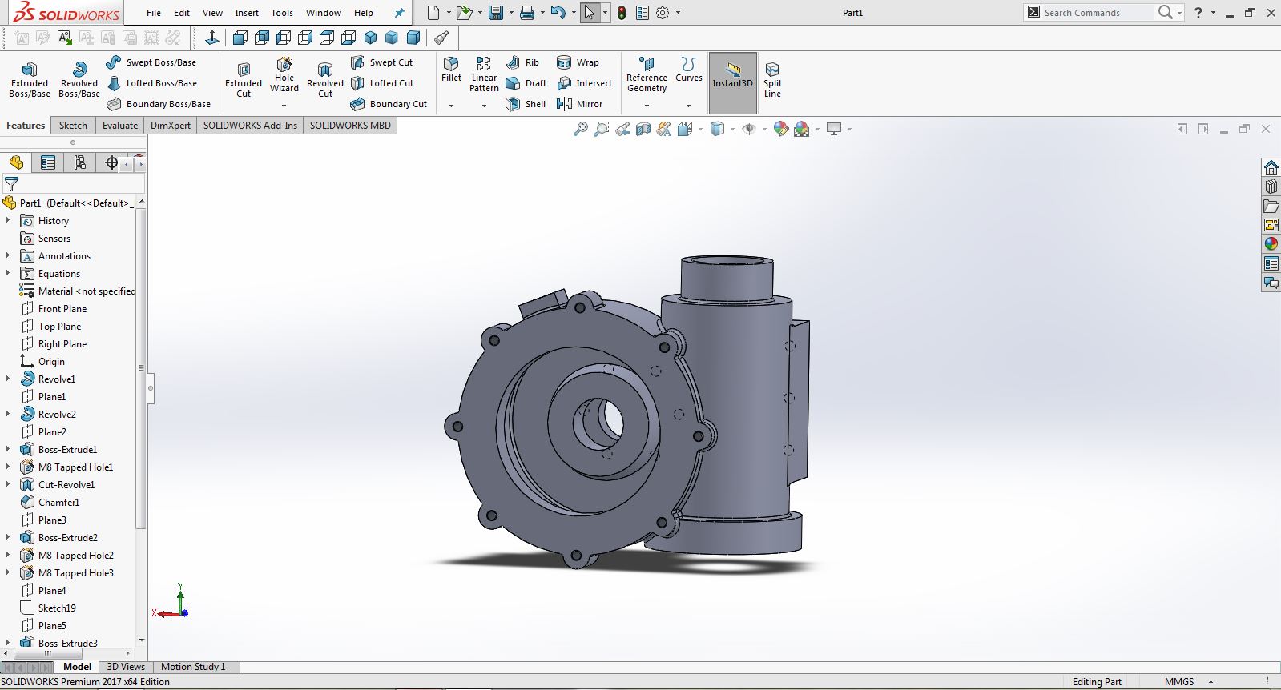Select the Material not specified item
1281x690 pixels.
(87, 291)
